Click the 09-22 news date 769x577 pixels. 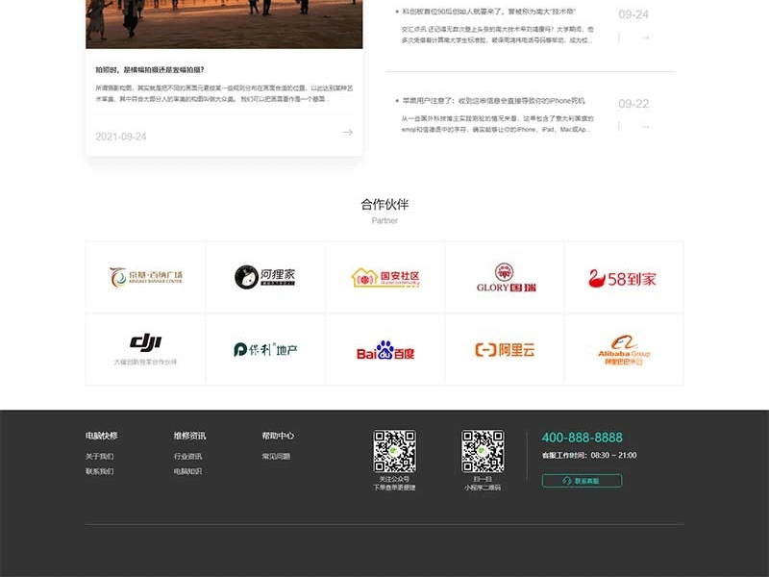[633, 104]
